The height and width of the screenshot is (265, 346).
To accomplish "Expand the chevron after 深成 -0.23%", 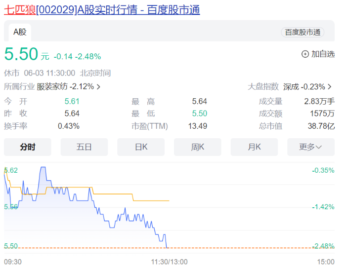I will click(330, 86).
